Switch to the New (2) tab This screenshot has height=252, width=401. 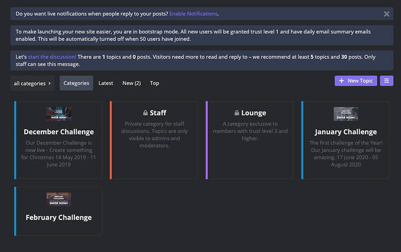coord(131,83)
